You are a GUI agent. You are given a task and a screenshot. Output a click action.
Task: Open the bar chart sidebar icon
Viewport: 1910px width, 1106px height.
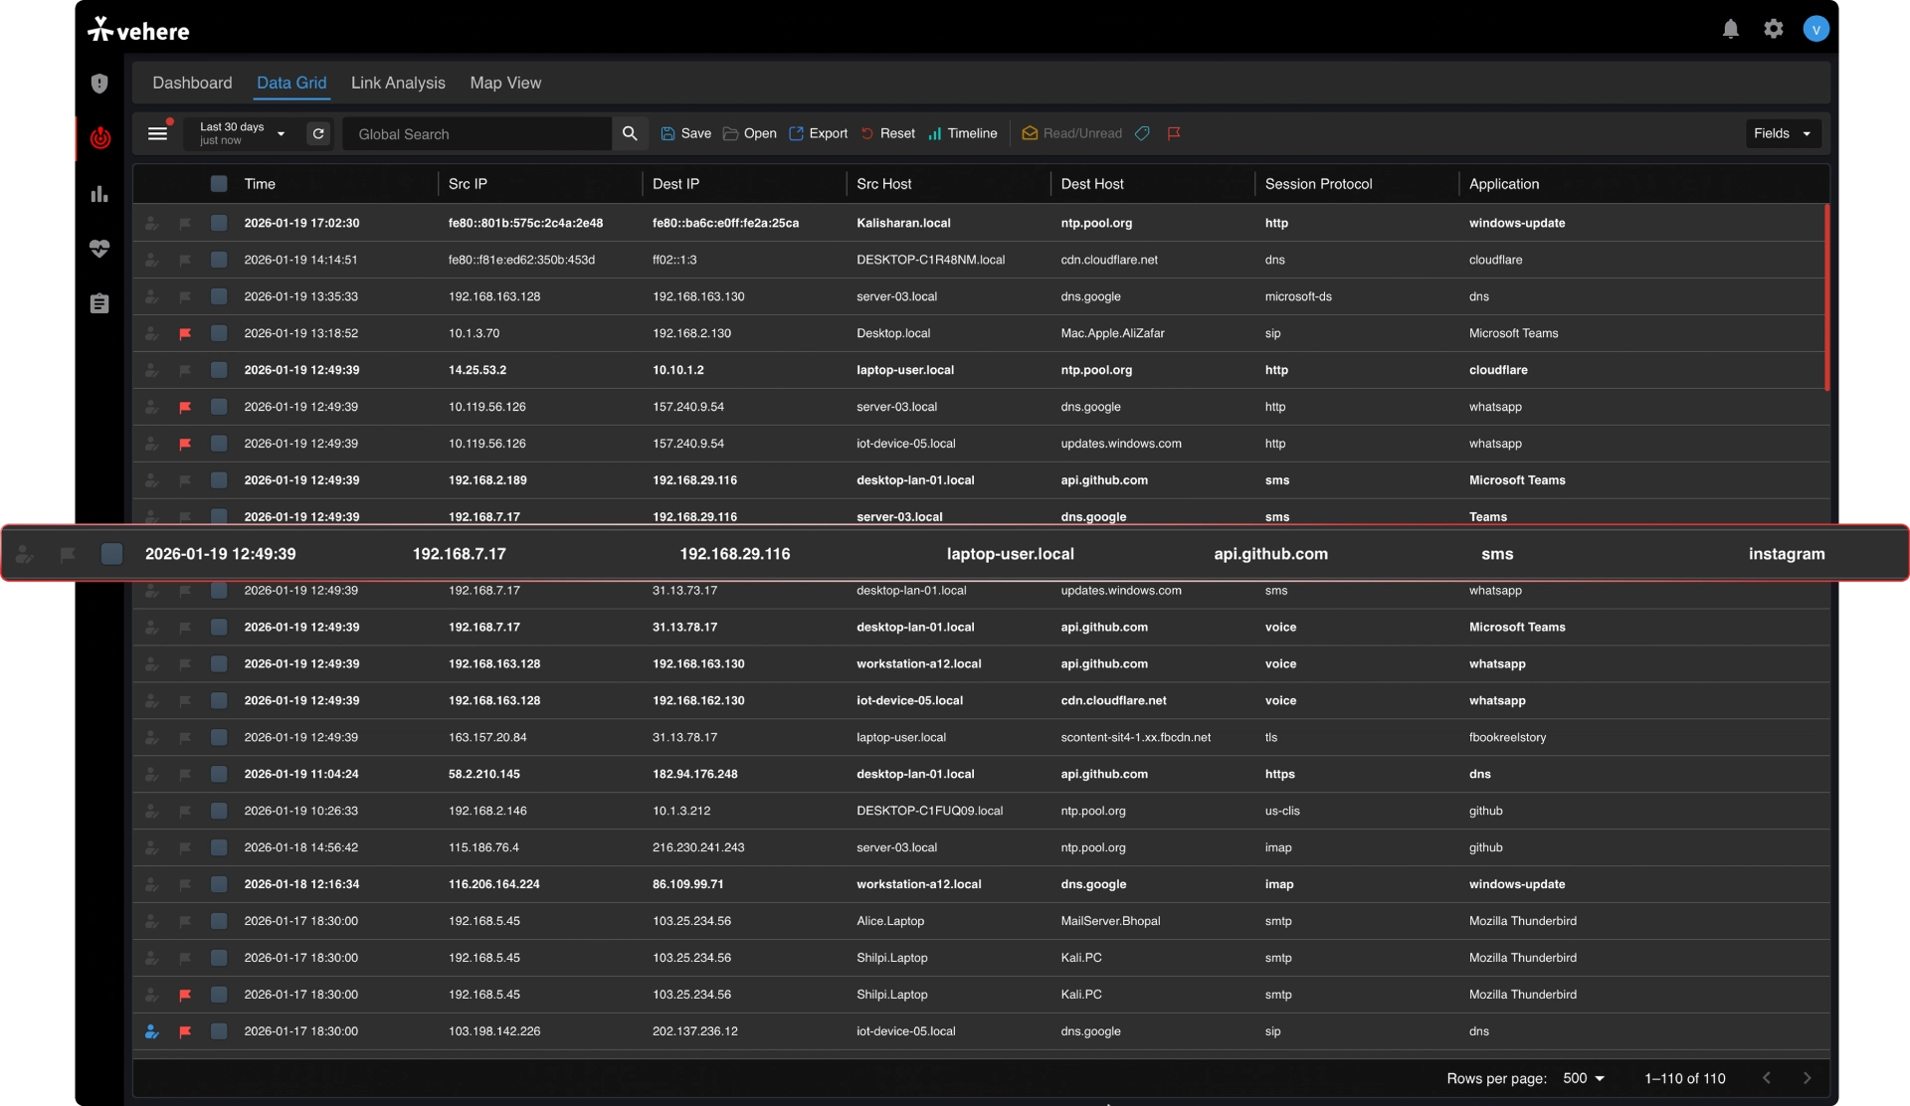pyautogui.click(x=99, y=194)
